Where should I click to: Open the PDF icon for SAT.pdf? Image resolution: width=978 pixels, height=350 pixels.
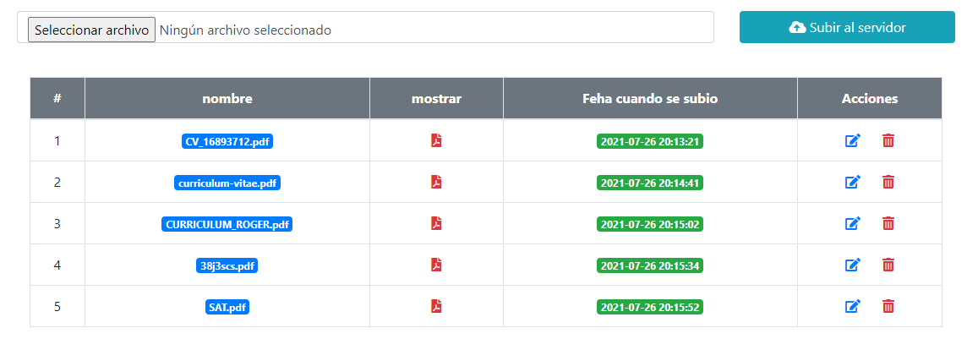437,306
